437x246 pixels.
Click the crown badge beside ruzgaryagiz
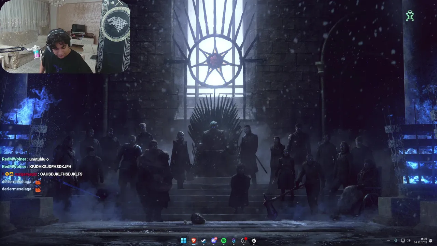coord(12,174)
